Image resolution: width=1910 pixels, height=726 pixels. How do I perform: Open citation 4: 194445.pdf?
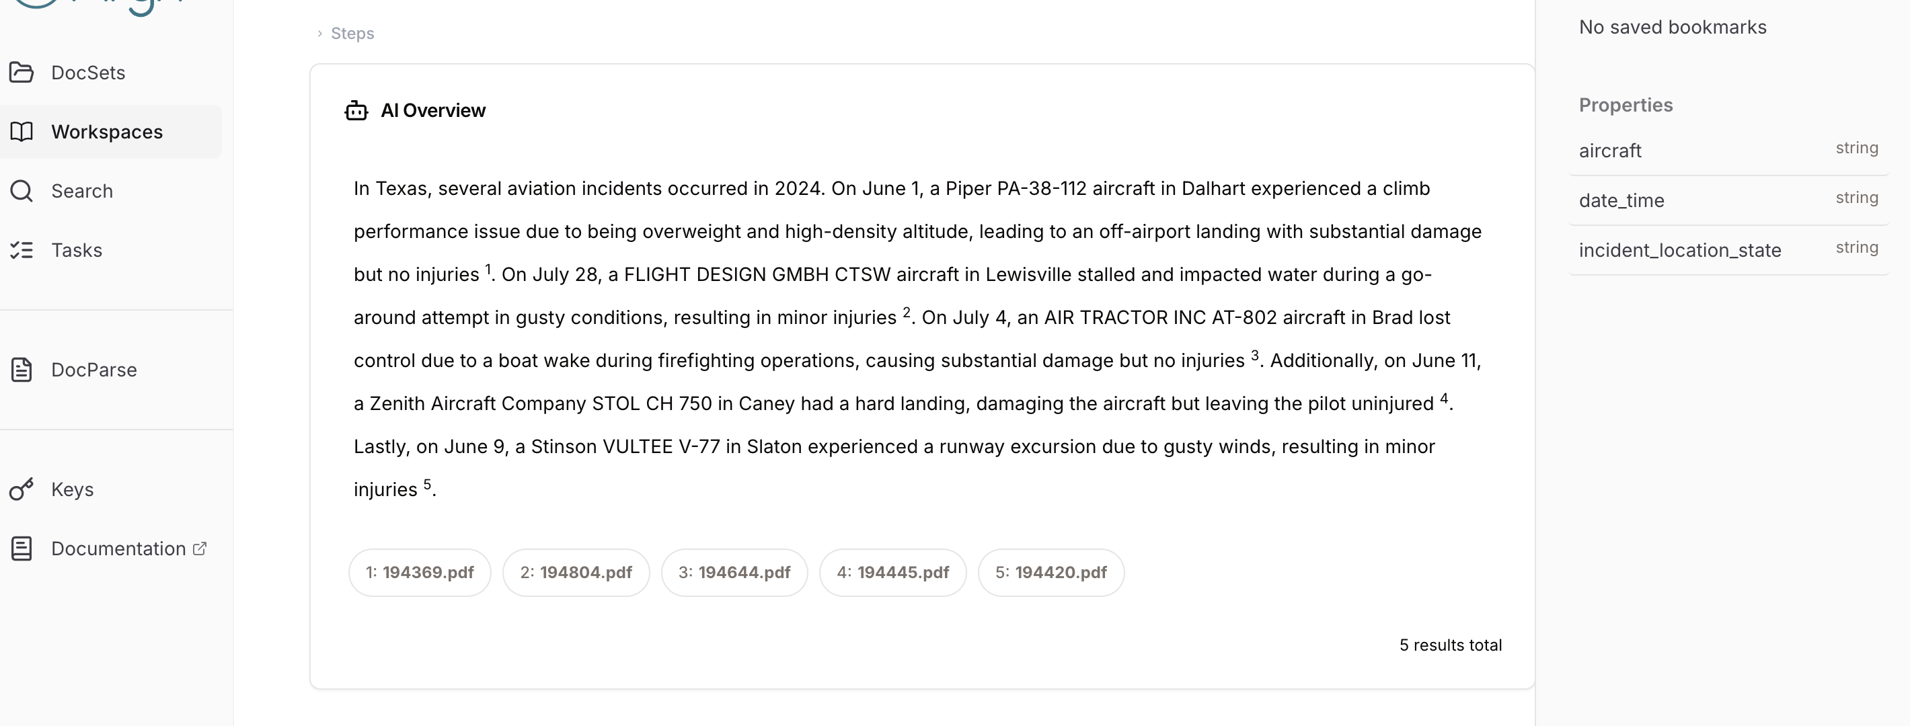click(892, 573)
